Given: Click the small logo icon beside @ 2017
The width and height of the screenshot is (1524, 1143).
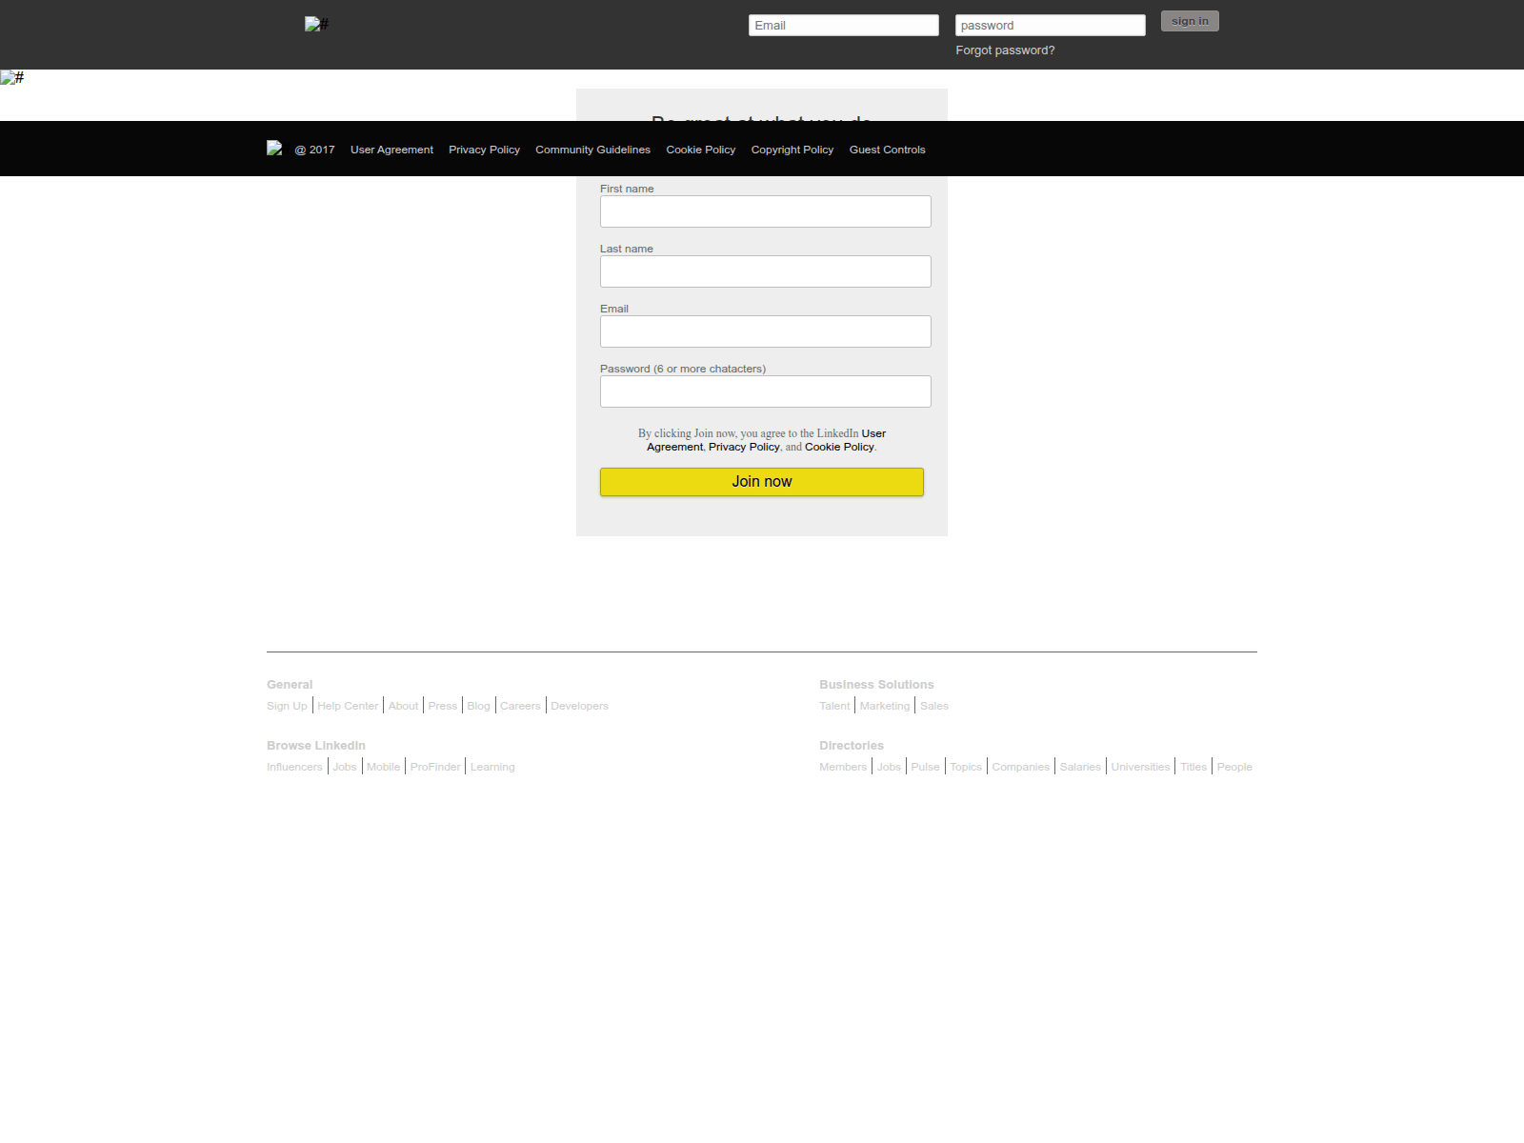Looking at the screenshot, I should tap(274, 149).
